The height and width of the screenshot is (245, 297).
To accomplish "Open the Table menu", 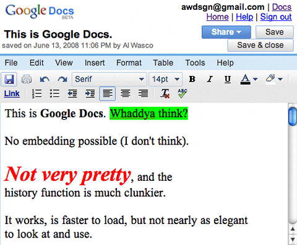I will pyautogui.click(x=163, y=63).
